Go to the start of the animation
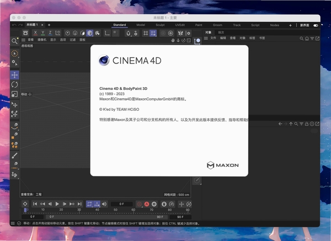This screenshot has width=331, height=241. click(x=35, y=204)
